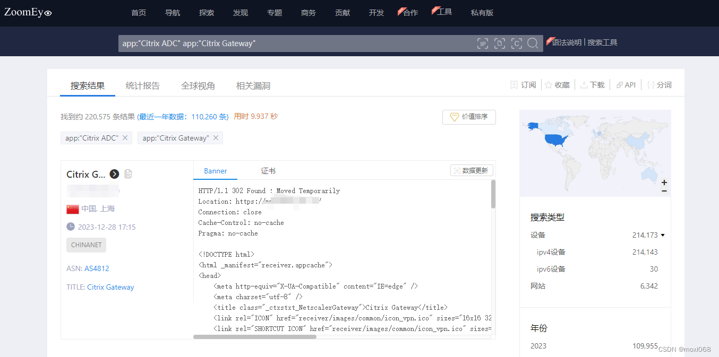The height and width of the screenshot is (357, 719).
Task: Select the Banner tab
Action: [216, 171]
